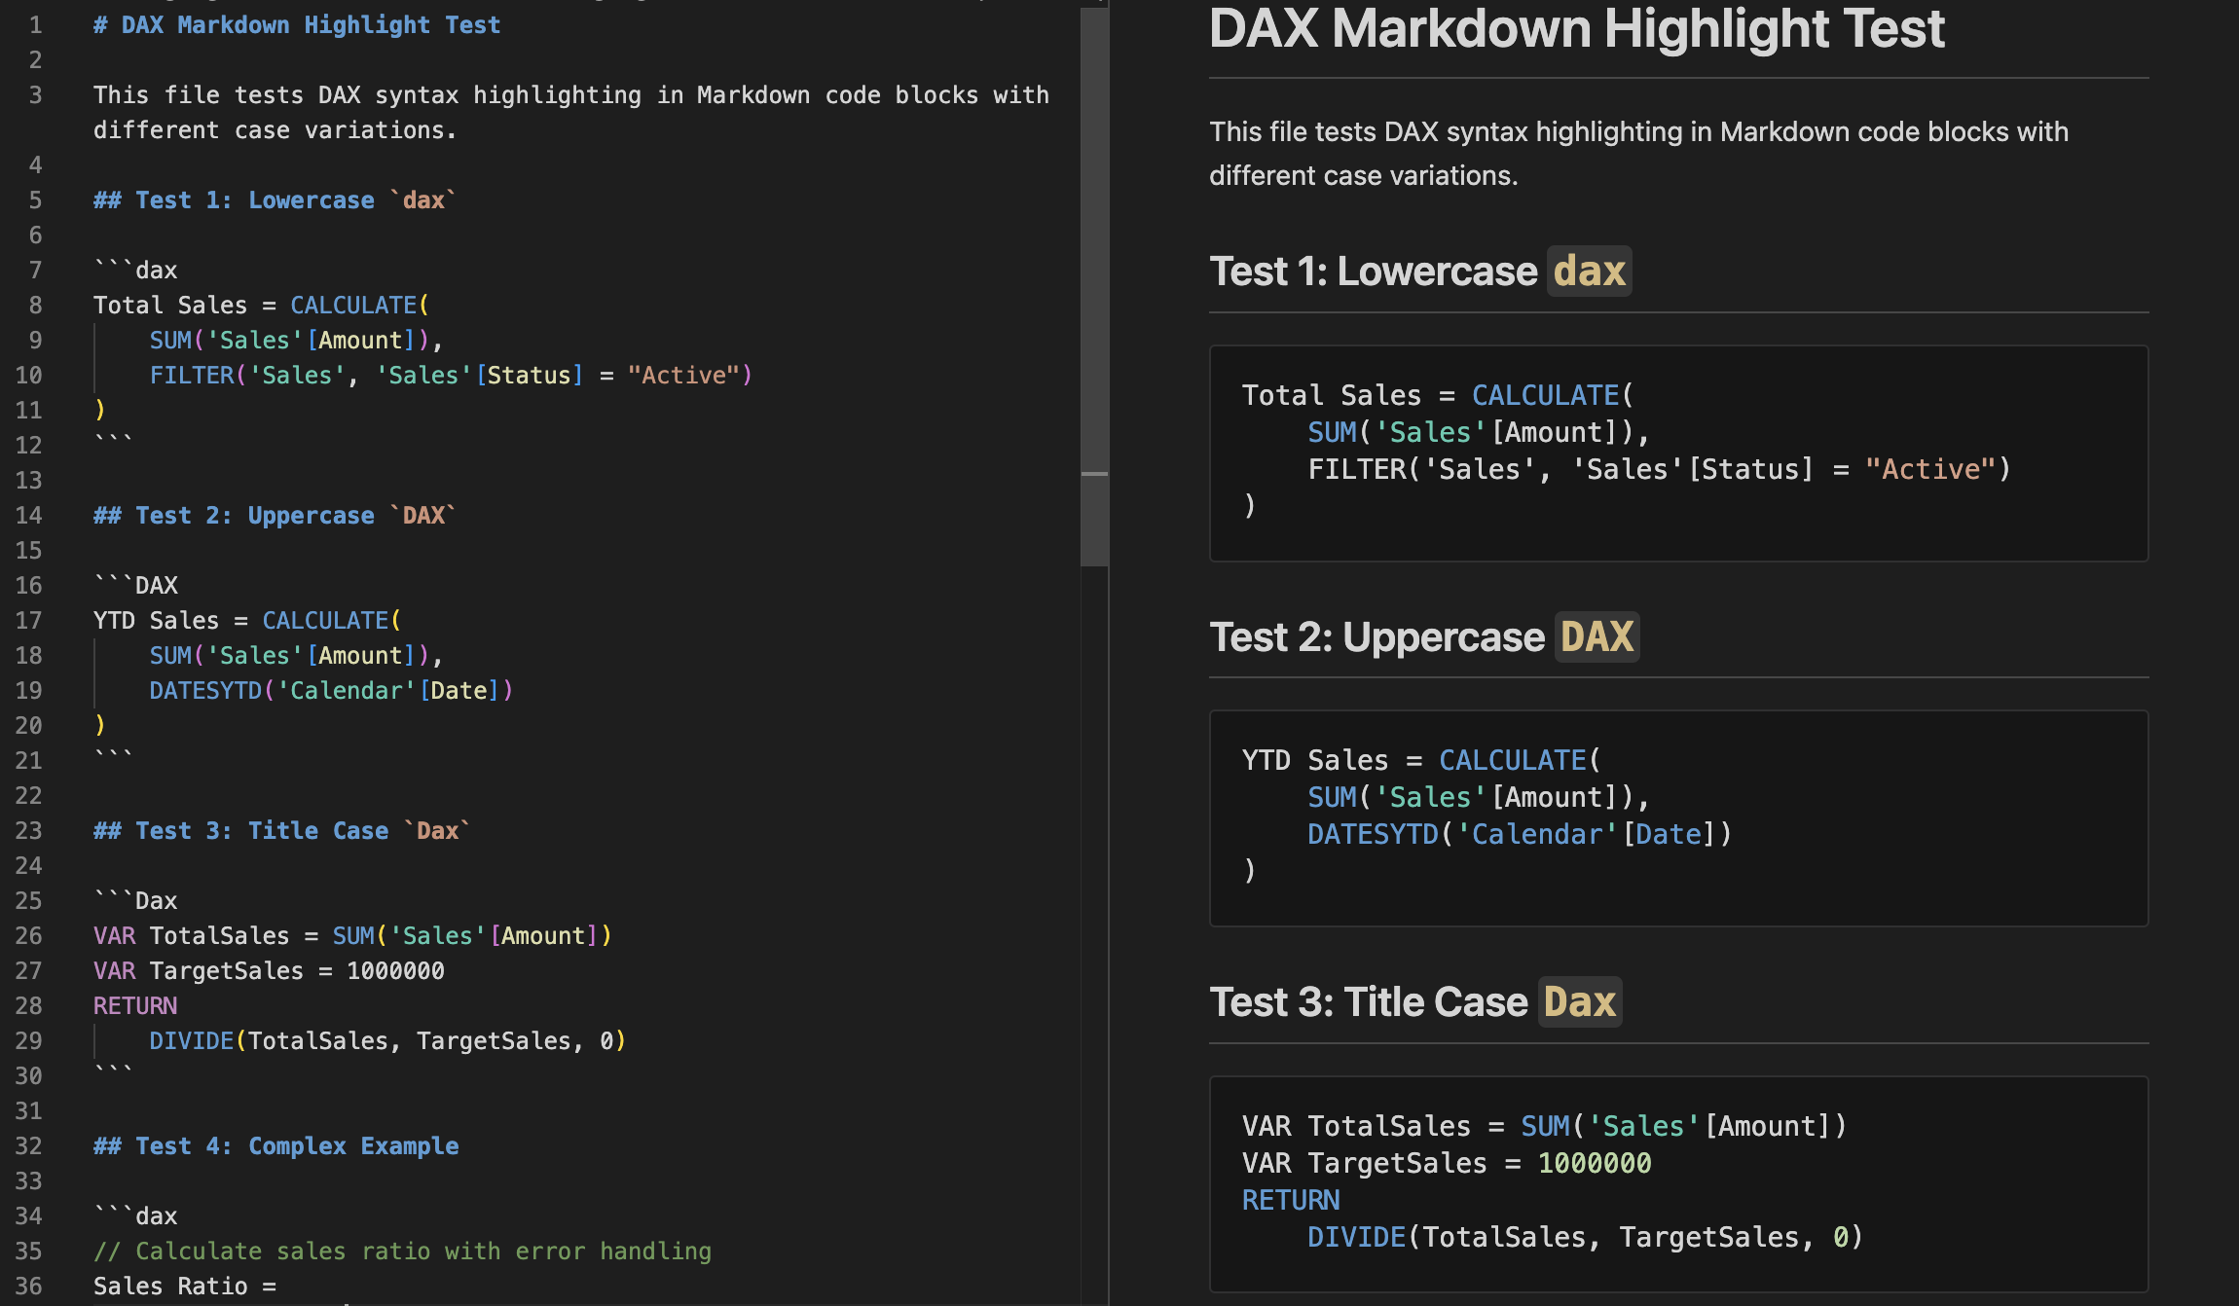2239x1306 pixels.
Task: Click the DATESYTD line in the Test 2 preview block
Action: tap(1519, 833)
